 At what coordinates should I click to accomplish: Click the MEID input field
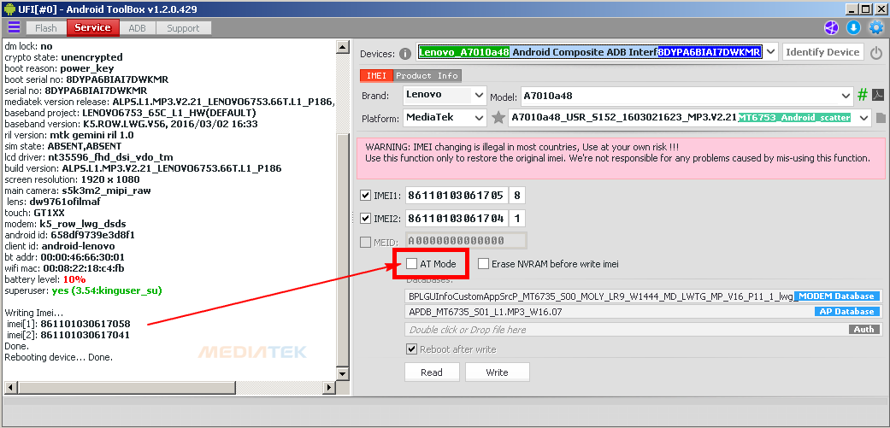(x=466, y=240)
